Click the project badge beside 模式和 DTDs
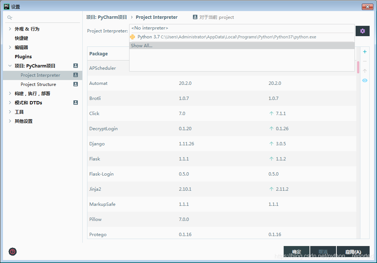 click(x=76, y=103)
